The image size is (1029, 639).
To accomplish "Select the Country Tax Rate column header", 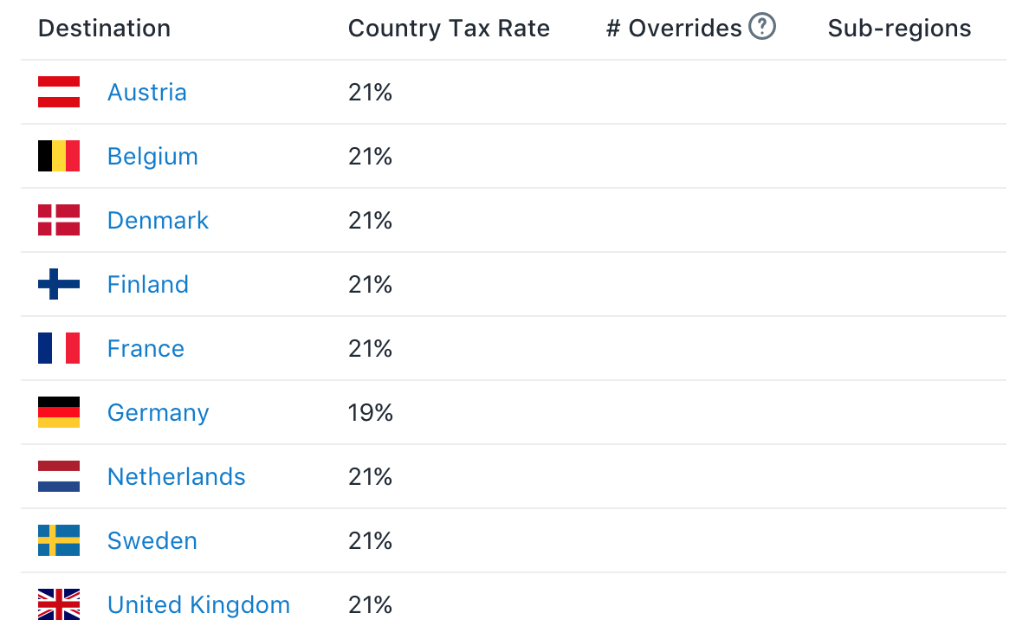I will [x=449, y=28].
